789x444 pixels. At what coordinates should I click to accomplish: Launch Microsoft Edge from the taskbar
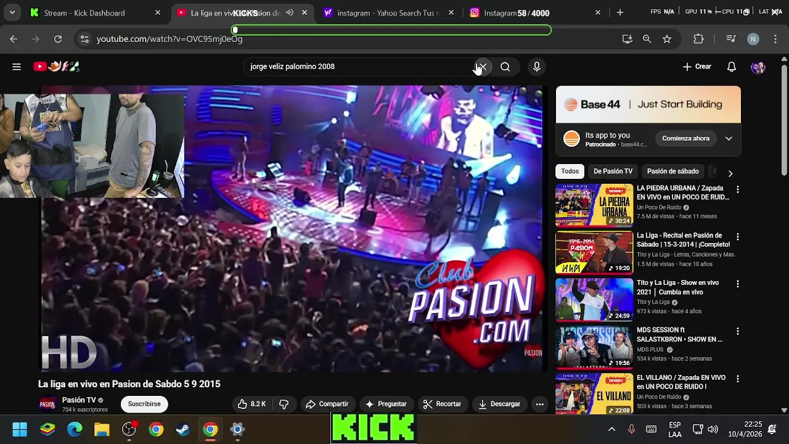(75, 429)
